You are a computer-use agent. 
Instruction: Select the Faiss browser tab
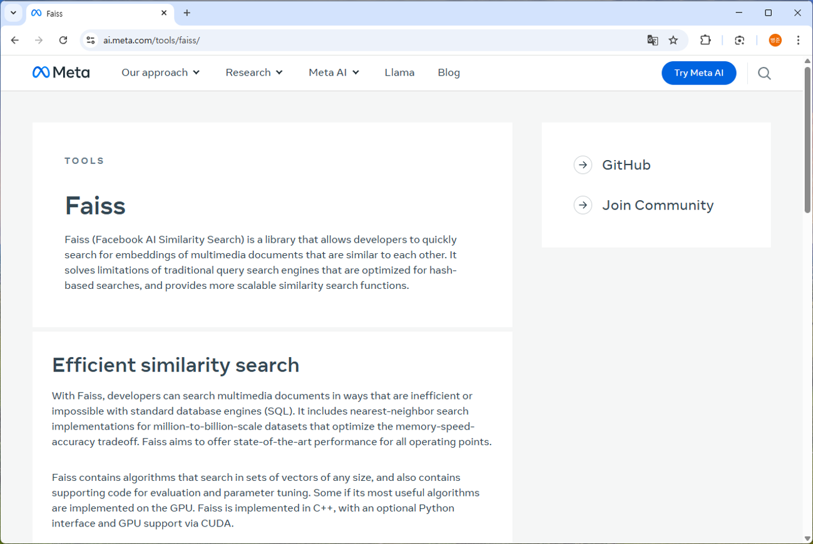[100, 13]
